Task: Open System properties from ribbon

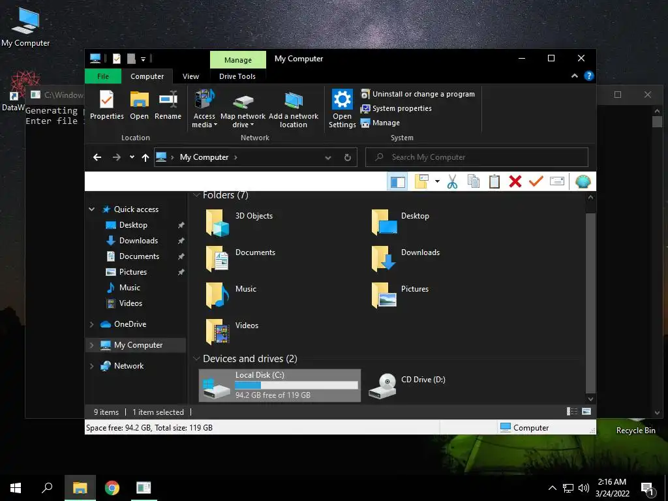Action: [396, 109]
